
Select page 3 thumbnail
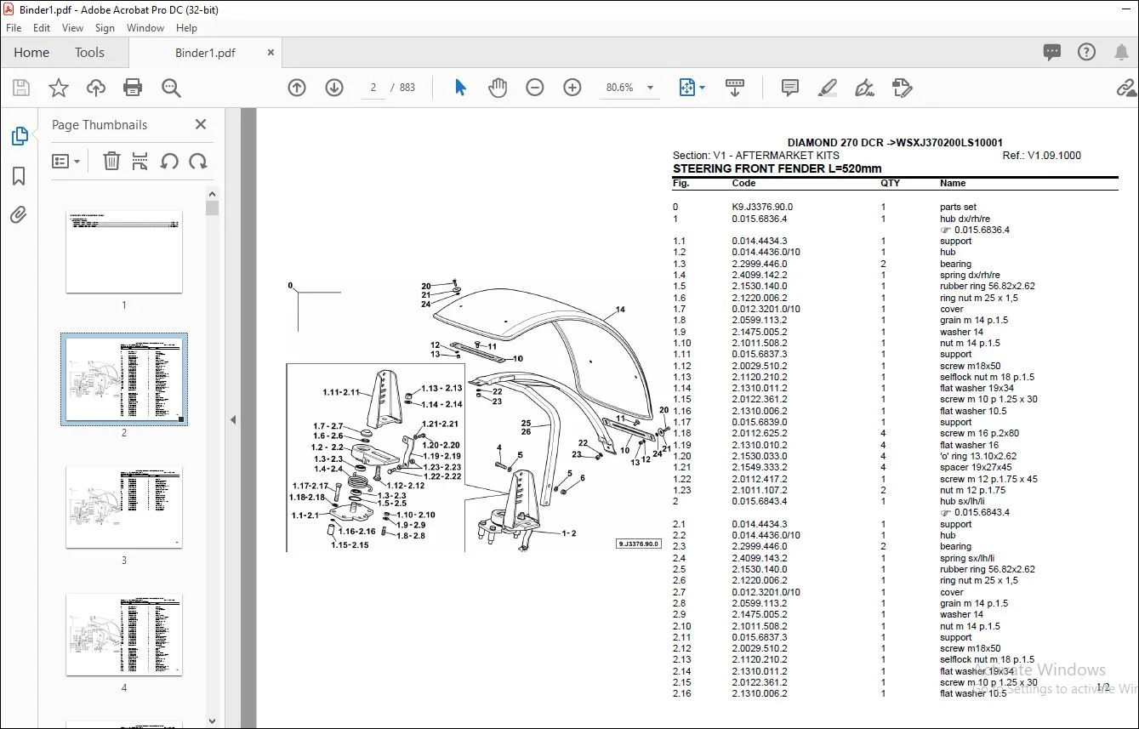coord(124,507)
